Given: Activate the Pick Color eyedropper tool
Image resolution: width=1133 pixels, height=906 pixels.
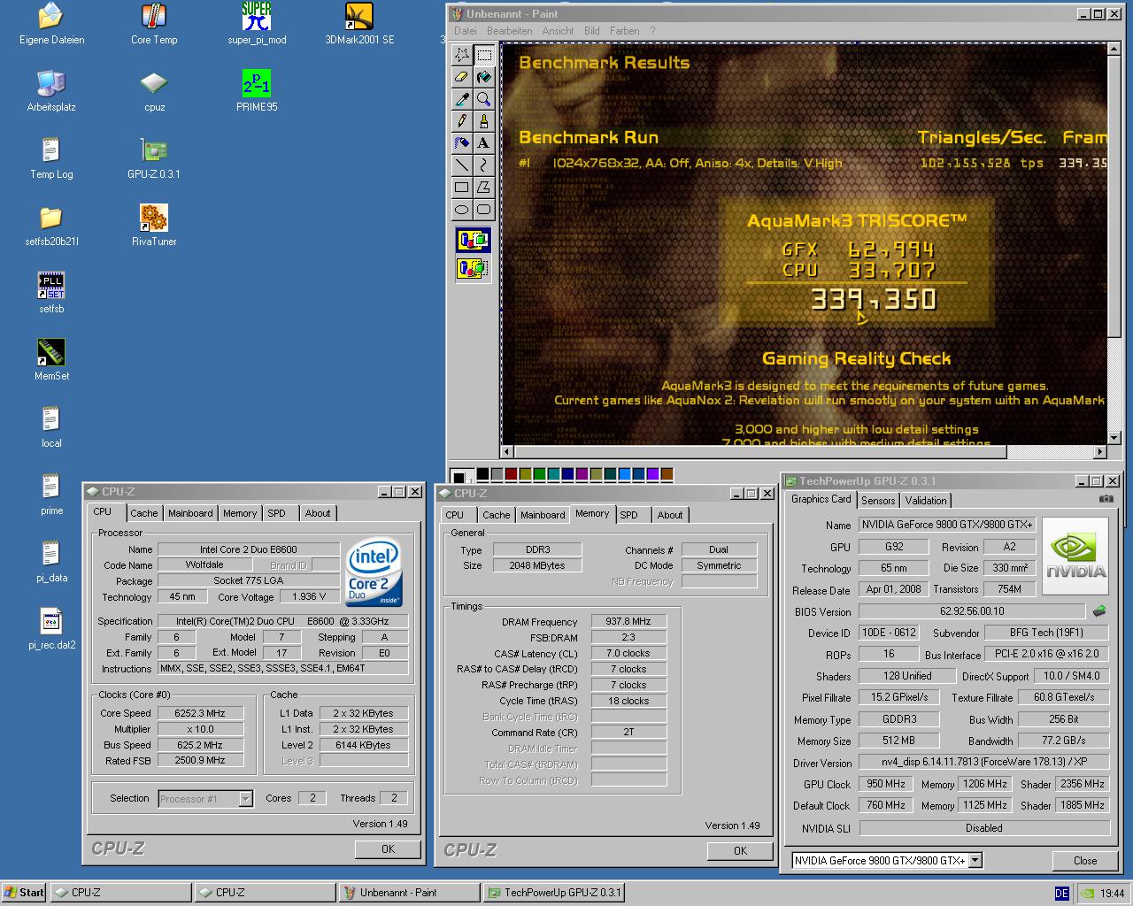Looking at the screenshot, I should [462, 99].
